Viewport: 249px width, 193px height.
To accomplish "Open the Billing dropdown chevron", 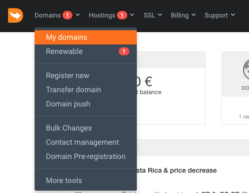I will pos(194,15).
